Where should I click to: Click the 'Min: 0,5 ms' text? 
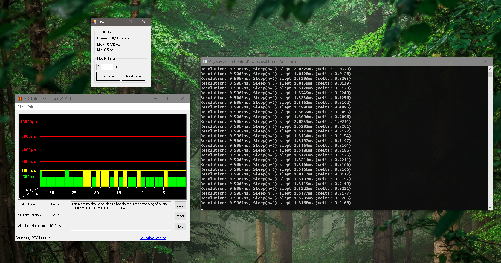[105, 50]
